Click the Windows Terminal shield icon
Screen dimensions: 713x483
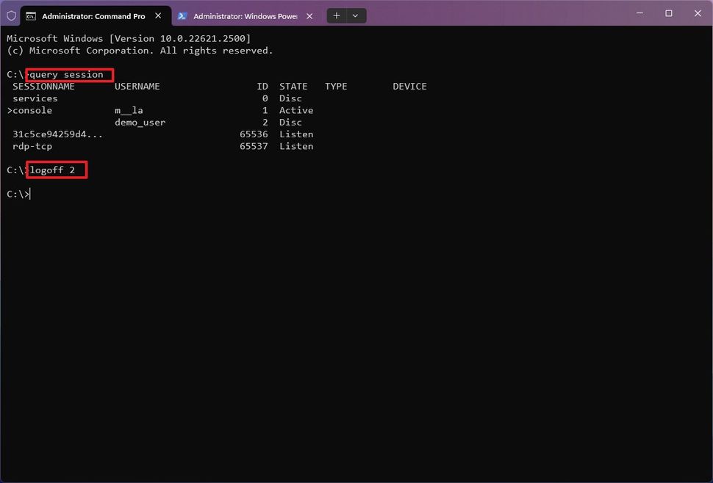(x=10, y=15)
